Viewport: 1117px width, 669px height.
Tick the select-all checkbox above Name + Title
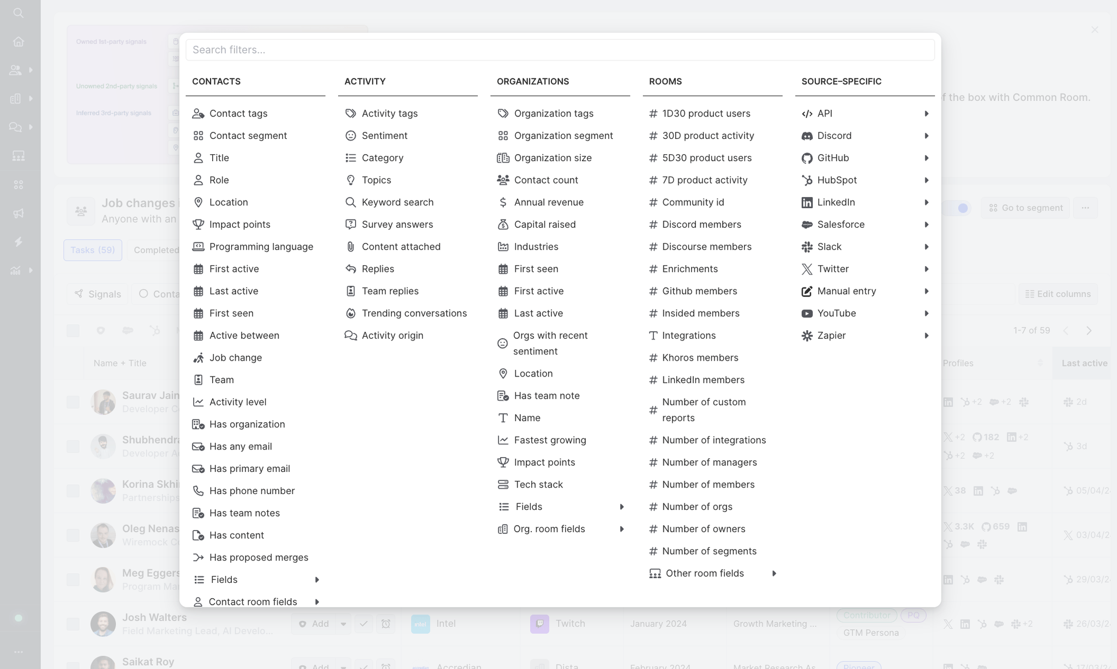point(73,331)
